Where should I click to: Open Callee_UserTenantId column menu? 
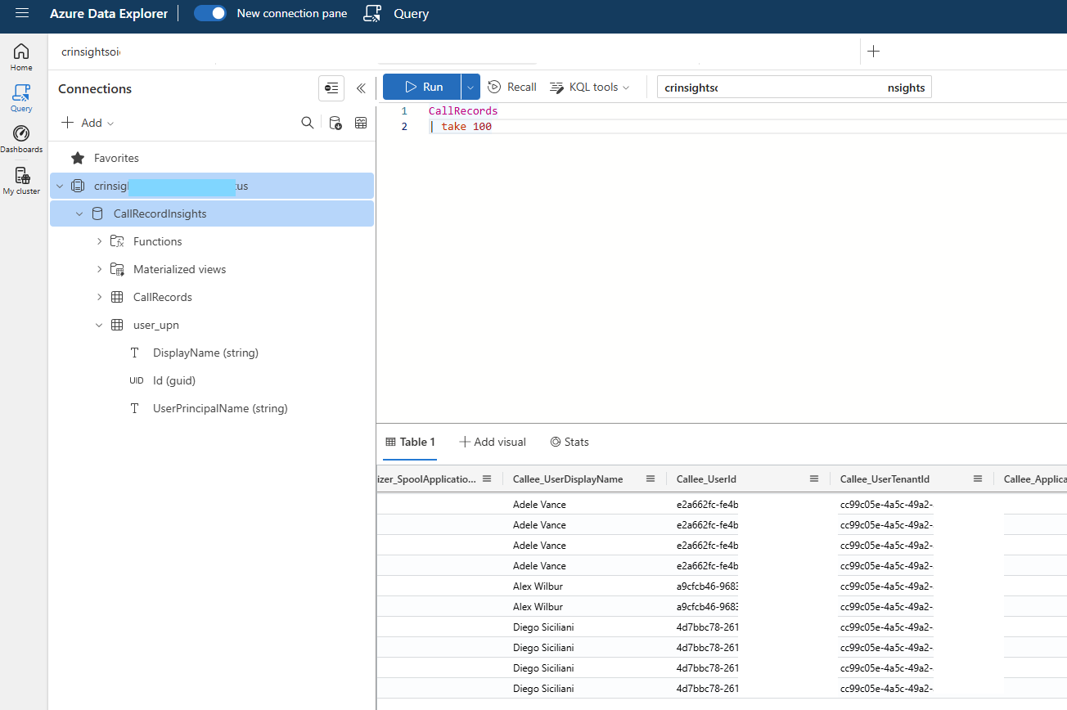(x=978, y=479)
